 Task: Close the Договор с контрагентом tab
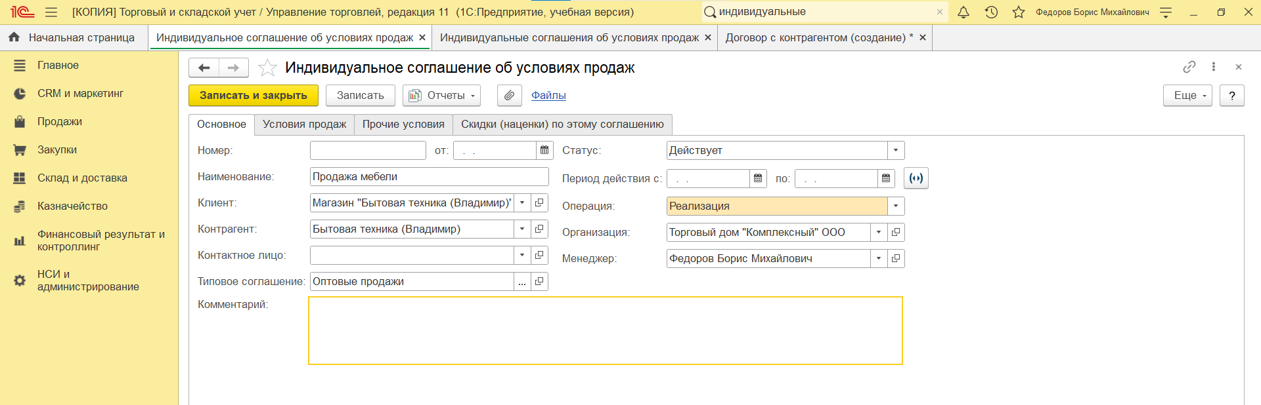tap(922, 37)
